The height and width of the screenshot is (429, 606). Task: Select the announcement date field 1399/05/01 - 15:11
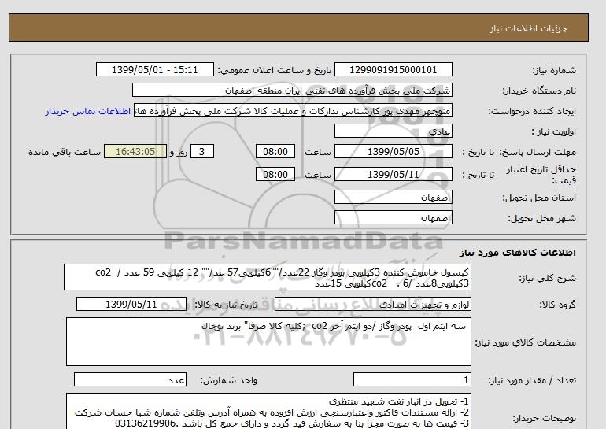point(154,69)
